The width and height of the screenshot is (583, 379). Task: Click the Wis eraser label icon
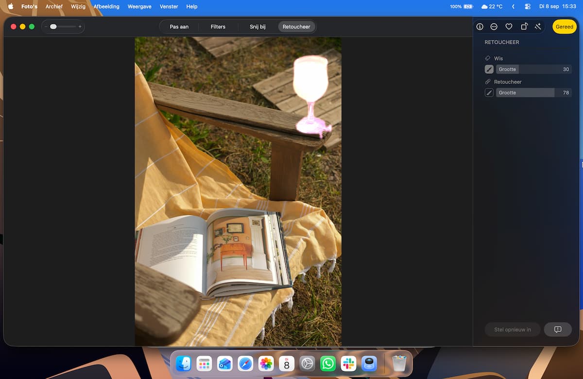[488, 58]
